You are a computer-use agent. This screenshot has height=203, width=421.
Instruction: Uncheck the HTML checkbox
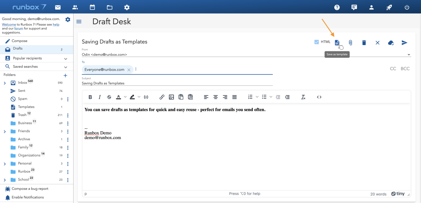coord(317,42)
